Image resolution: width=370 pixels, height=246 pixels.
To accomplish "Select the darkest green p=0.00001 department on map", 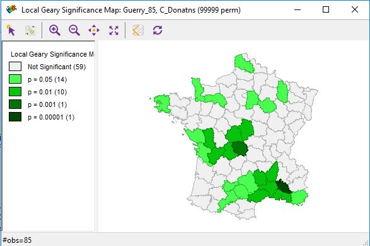I will click(x=284, y=187).
